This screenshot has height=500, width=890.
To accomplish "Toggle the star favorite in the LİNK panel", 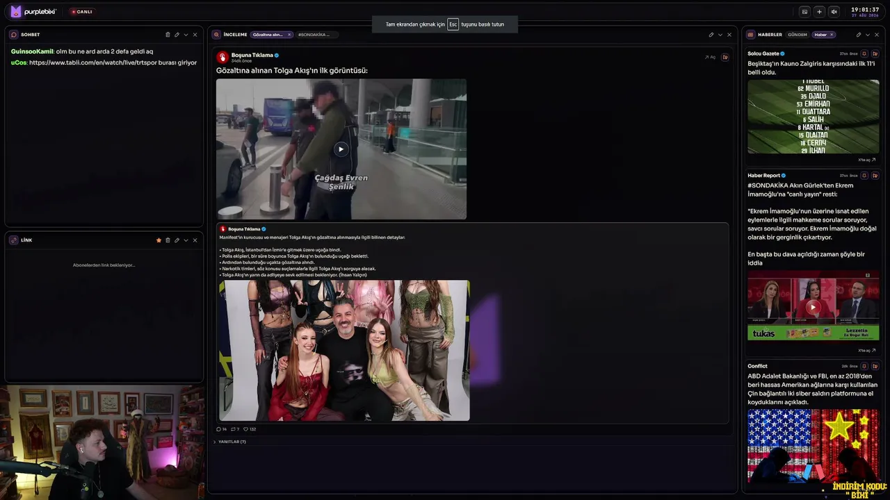I will tap(159, 240).
